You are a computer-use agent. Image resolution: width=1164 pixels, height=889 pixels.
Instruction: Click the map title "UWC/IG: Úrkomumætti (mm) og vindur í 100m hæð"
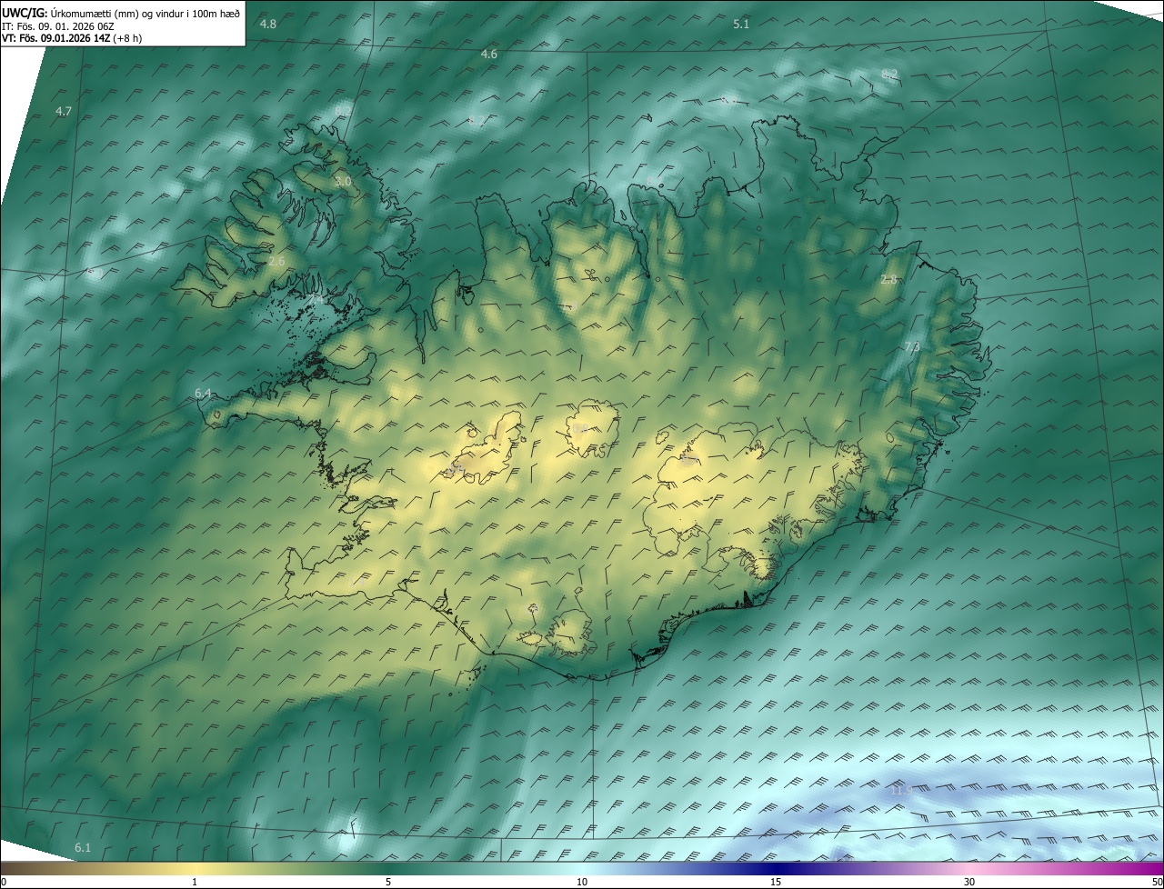pos(121,13)
